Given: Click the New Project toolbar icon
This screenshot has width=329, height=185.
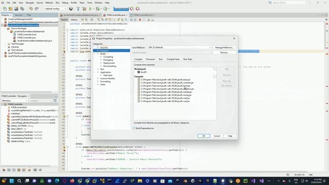Looking at the screenshot, I should (x=10, y=9).
